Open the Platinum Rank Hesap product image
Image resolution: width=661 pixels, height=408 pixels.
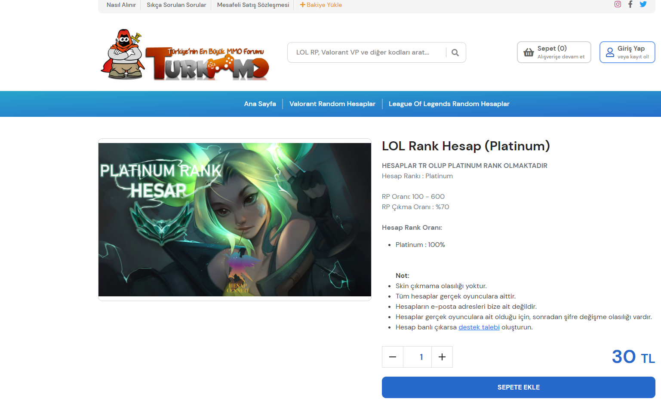pos(235,219)
